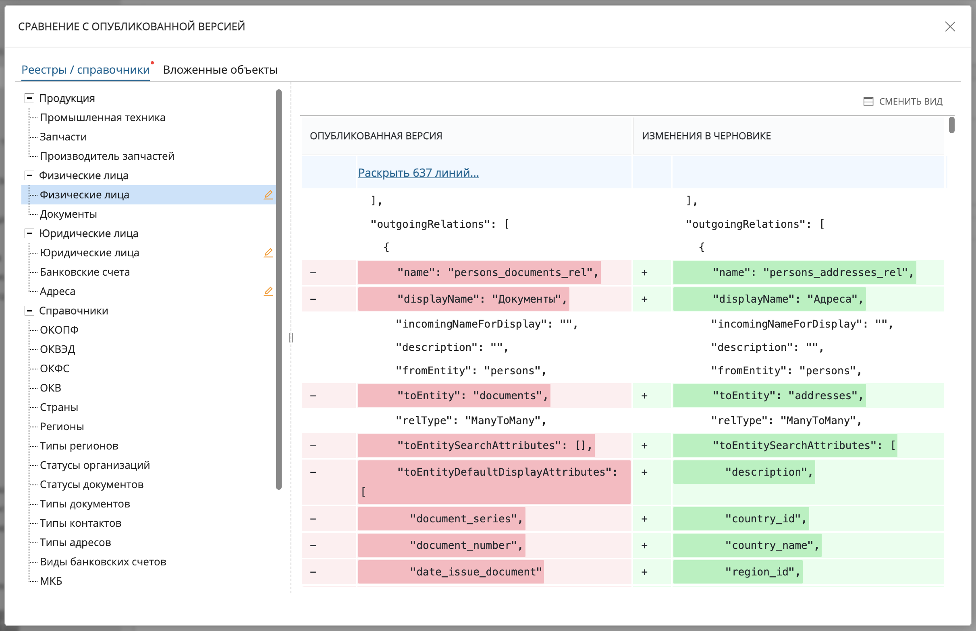976x631 pixels.
Task: Select the Физические лица child item
Action: click(x=85, y=195)
